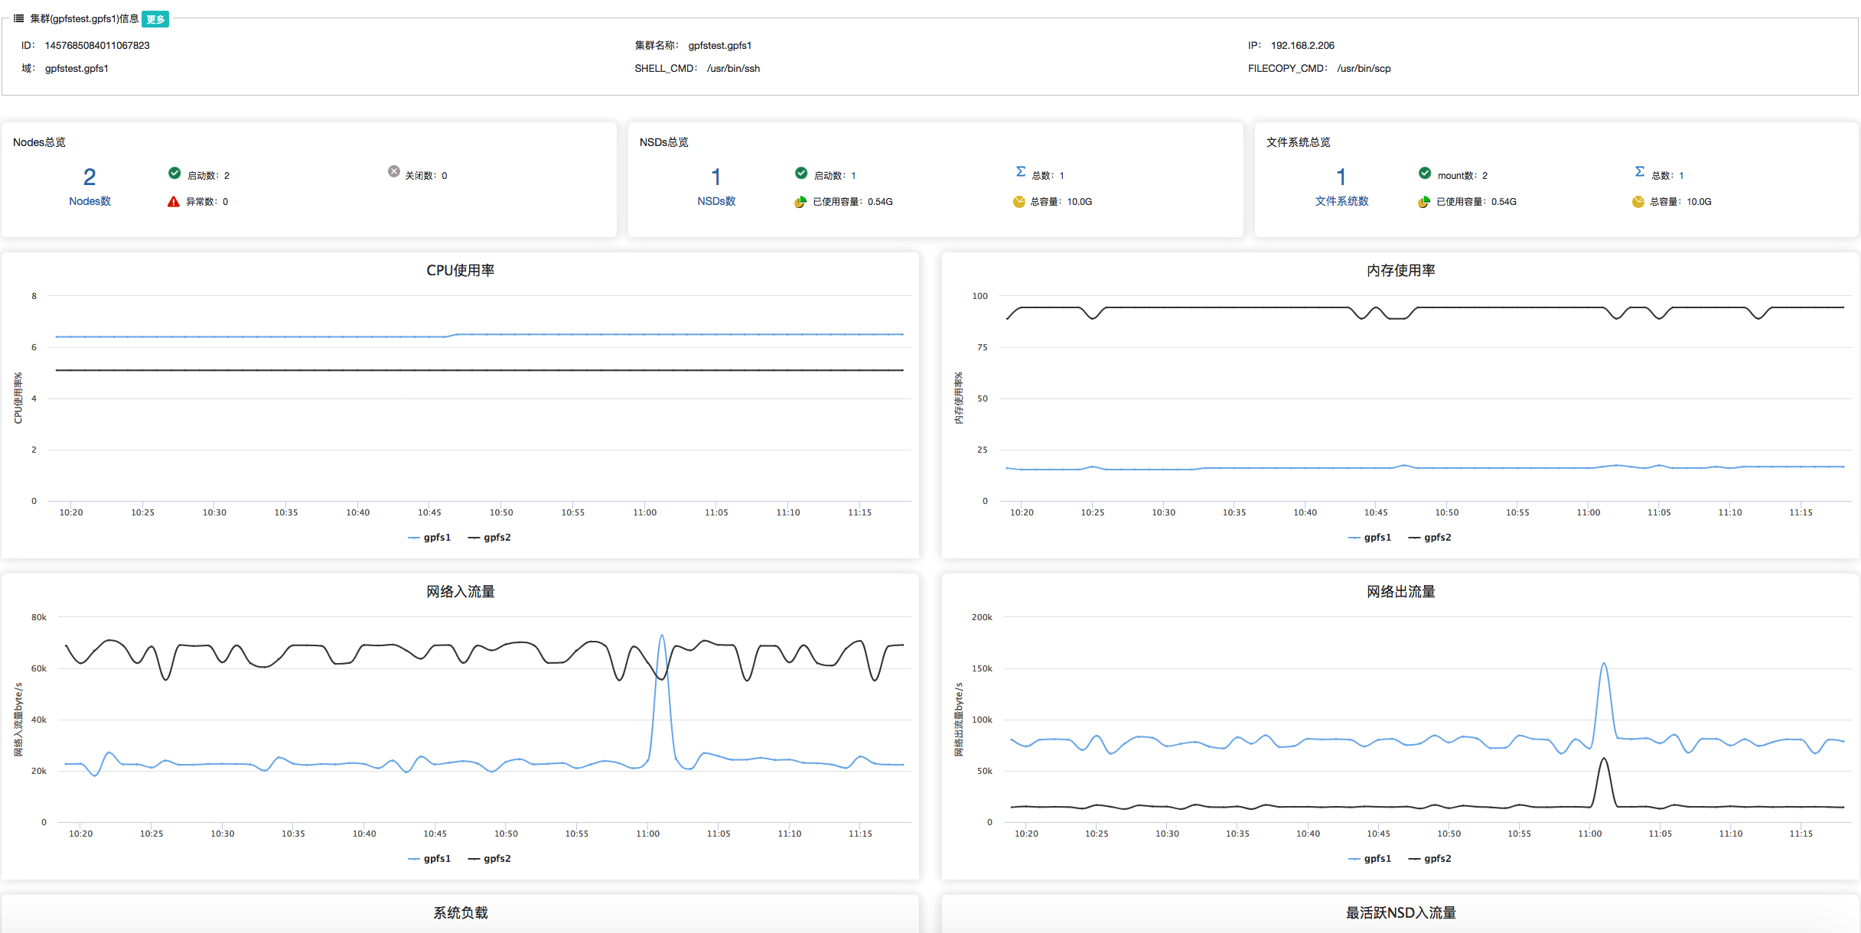Image resolution: width=1861 pixels, height=933 pixels.
Task: Toggle gpfs2 series in CPU使用率 legend
Action: (490, 538)
